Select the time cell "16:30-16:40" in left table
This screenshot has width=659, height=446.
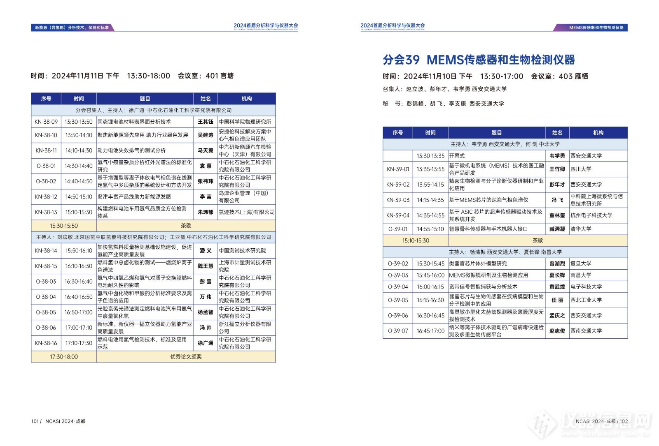(79, 282)
